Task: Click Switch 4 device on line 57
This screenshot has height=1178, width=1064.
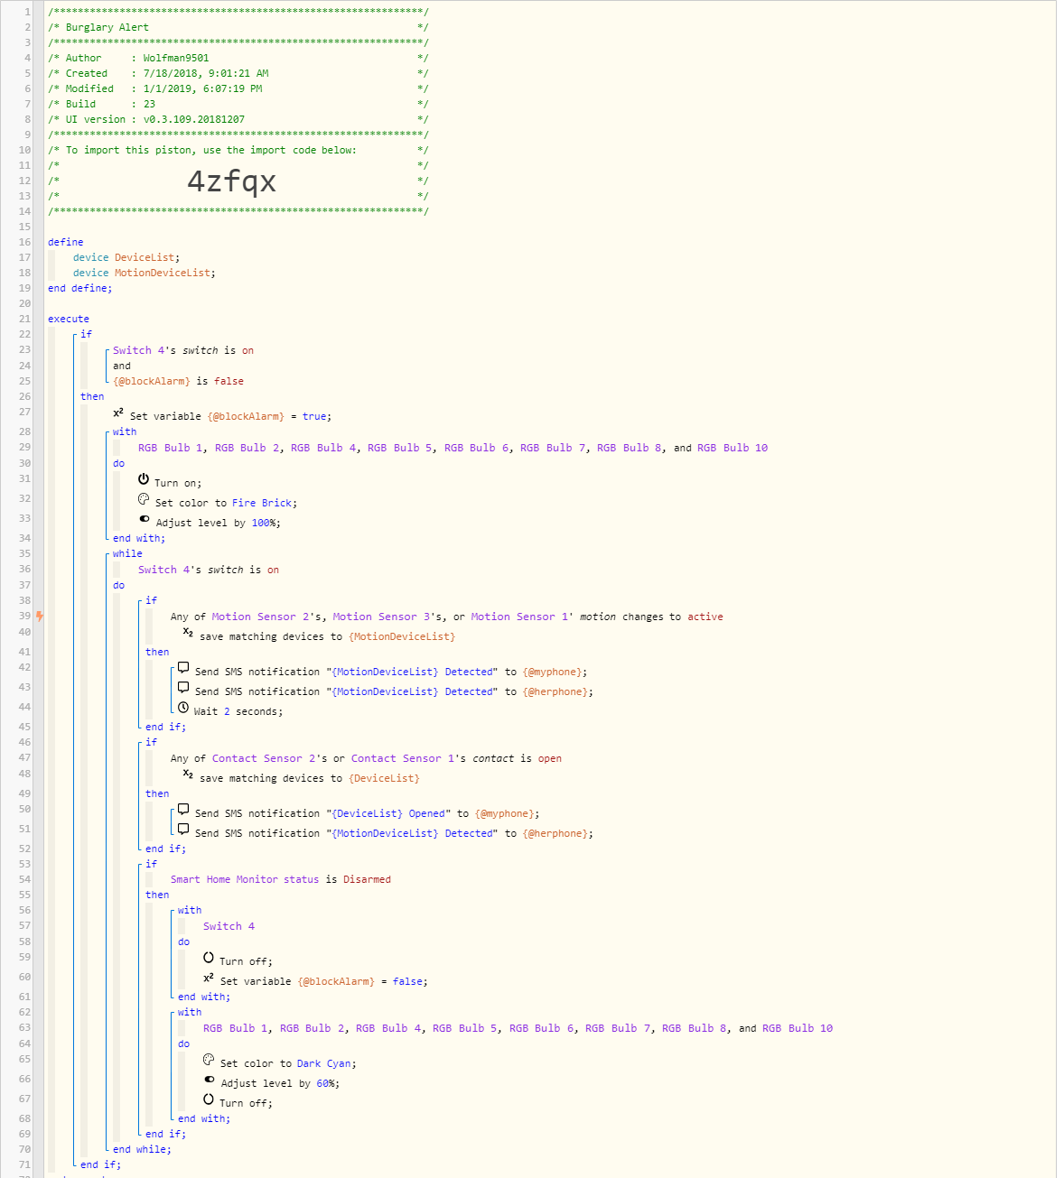Action: tap(229, 926)
